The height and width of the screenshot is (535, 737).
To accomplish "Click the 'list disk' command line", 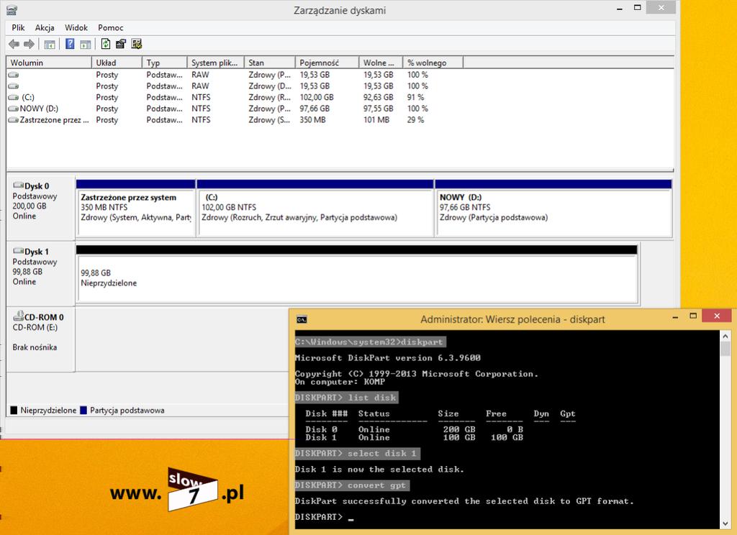I will click(x=346, y=398).
